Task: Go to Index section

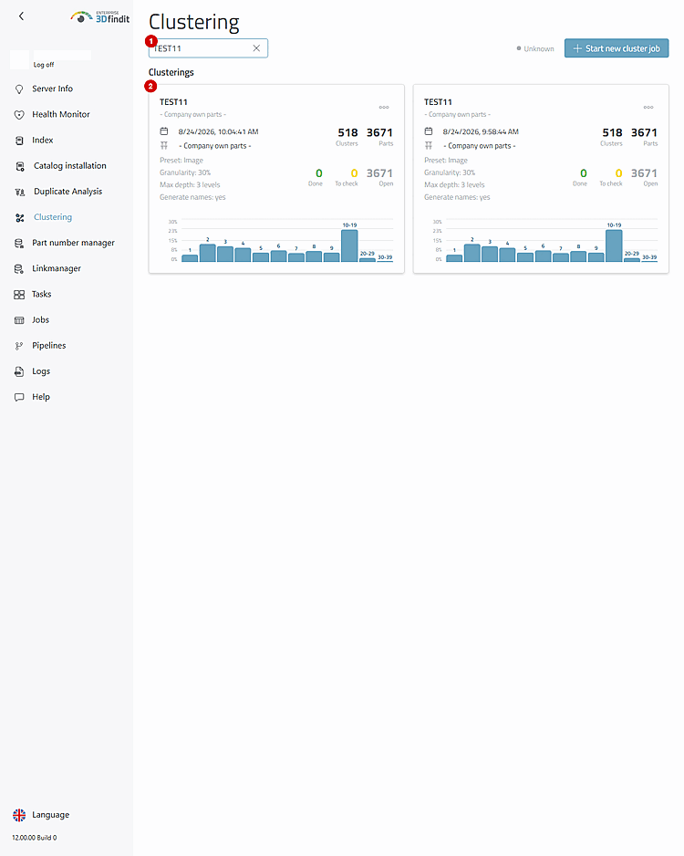Action: [43, 140]
